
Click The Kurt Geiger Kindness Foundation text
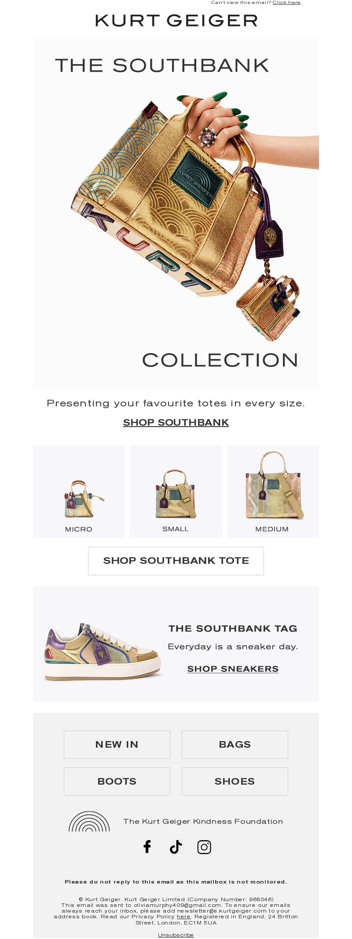point(203,821)
